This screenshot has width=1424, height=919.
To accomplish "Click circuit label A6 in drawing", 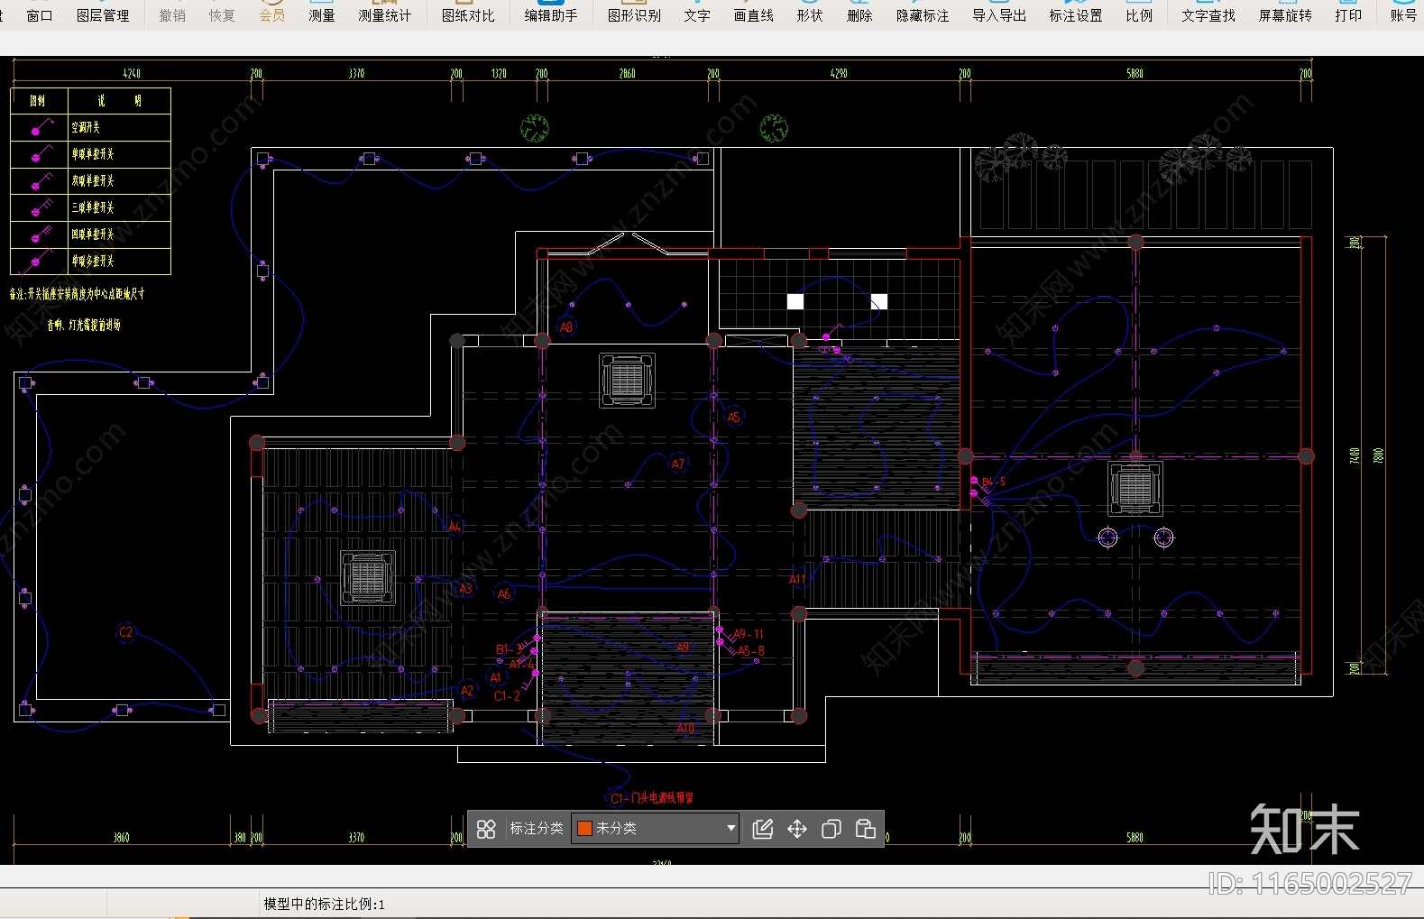I will [x=504, y=594].
